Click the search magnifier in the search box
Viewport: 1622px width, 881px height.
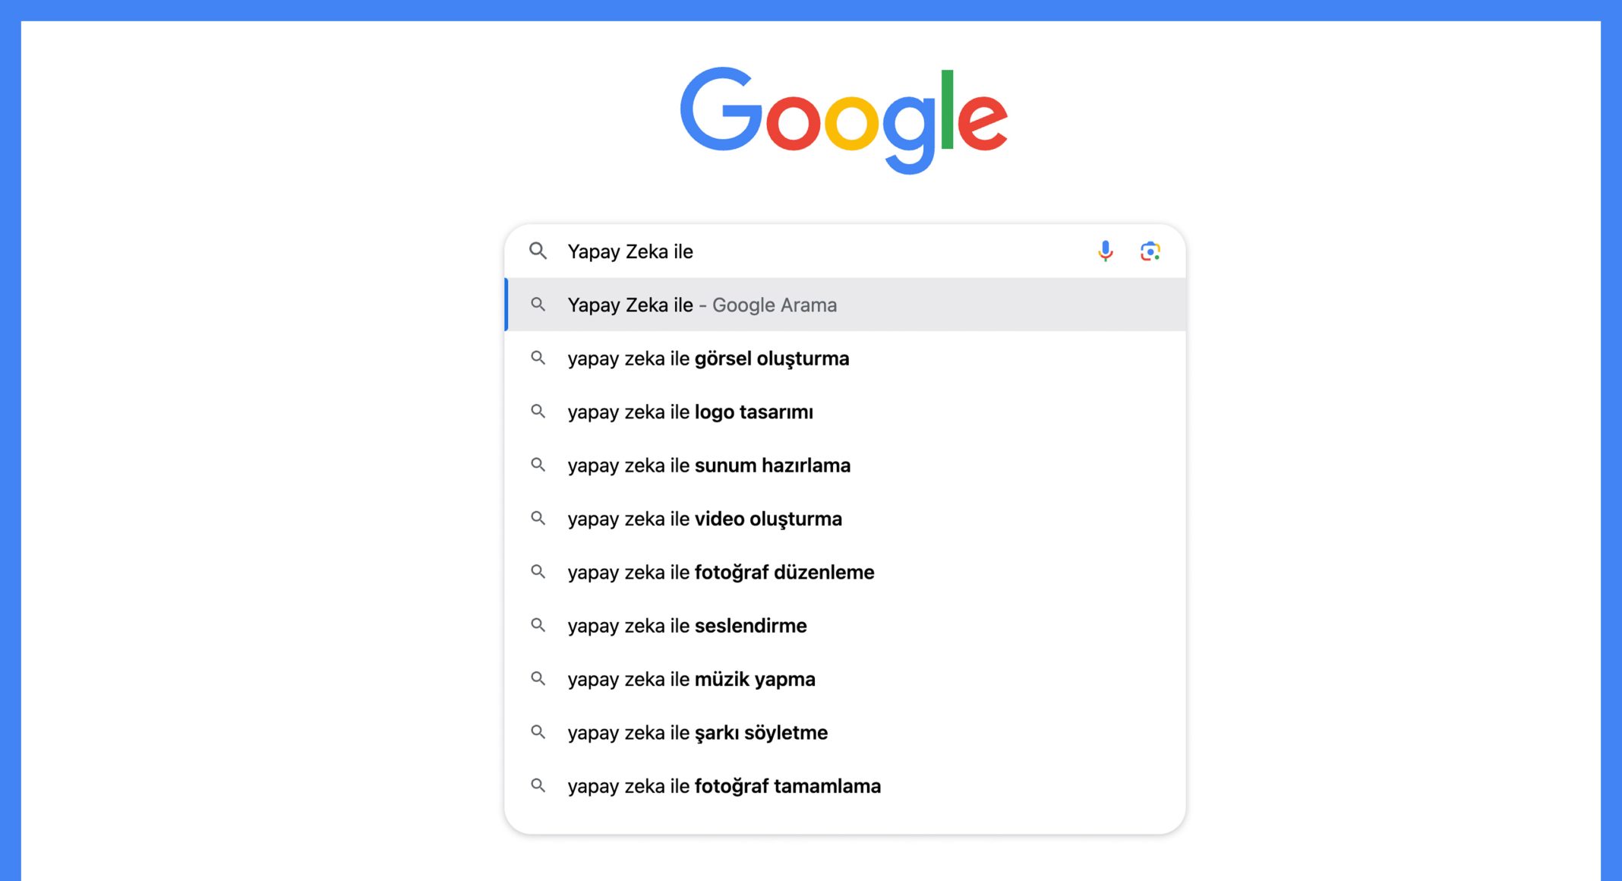tap(538, 251)
